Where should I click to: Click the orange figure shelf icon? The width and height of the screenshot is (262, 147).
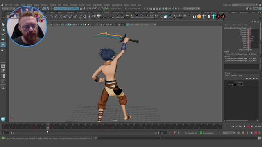pyautogui.click(x=223, y=16)
